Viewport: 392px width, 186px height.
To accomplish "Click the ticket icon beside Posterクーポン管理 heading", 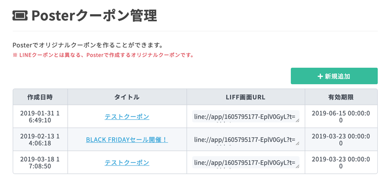I will (x=20, y=16).
